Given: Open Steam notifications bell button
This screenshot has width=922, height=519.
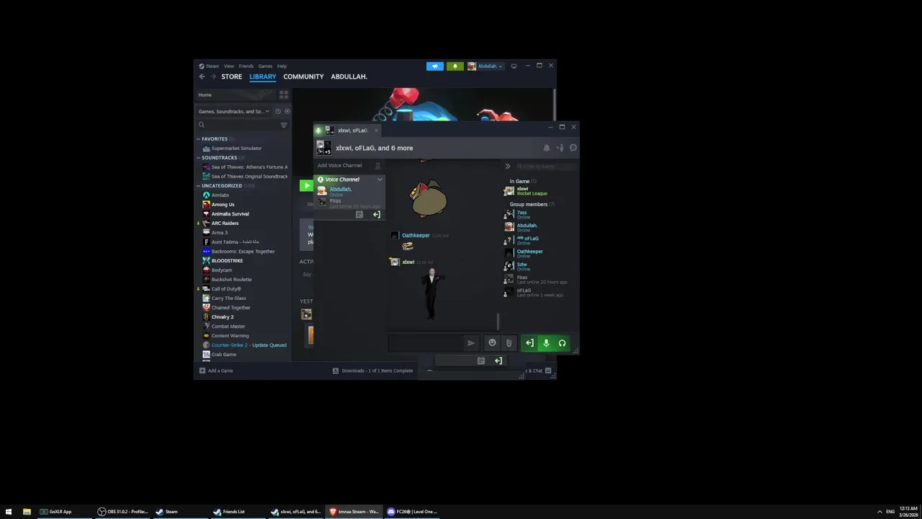Looking at the screenshot, I should pos(455,66).
